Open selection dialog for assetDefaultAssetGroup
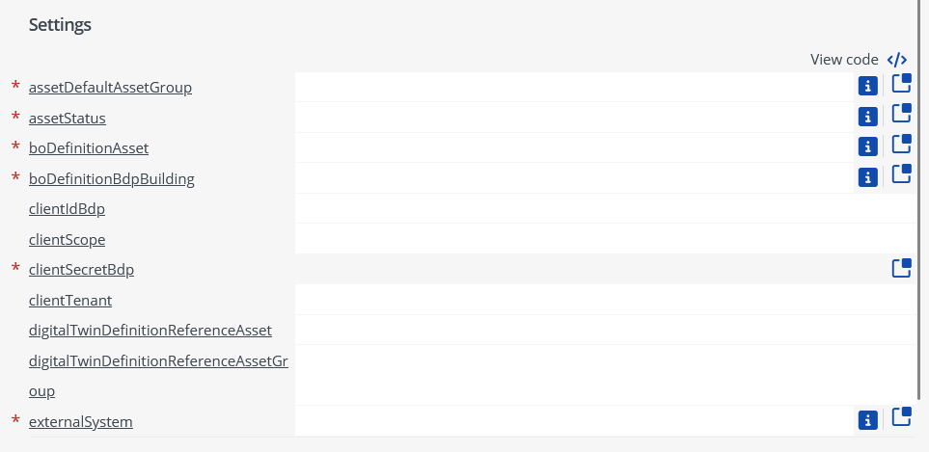This screenshot has width=929, height=452. (902, 84)
